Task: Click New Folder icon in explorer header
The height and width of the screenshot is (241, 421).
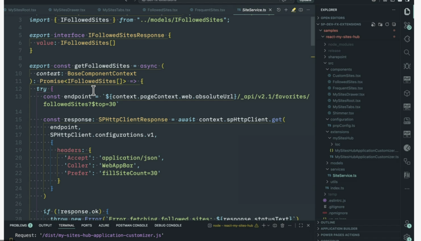Action: [x=380, y=24]
